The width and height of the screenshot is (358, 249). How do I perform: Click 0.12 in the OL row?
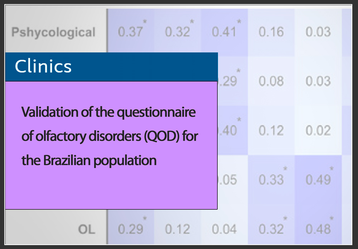point(177,229)
